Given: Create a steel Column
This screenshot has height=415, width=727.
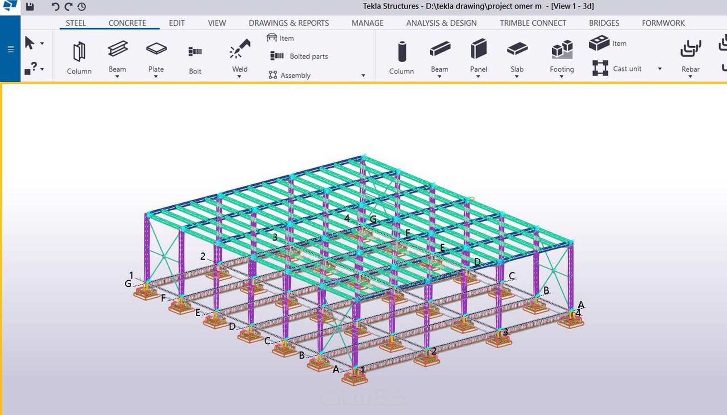Looking at the screenshot, I should click(79, 58).
